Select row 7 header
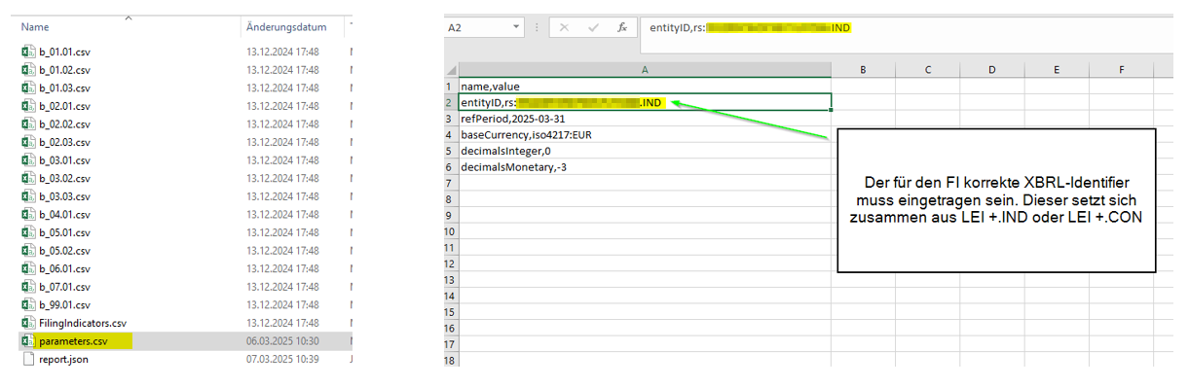The width and height of the screenshot is (1189, 387). [x=451, y=183]
